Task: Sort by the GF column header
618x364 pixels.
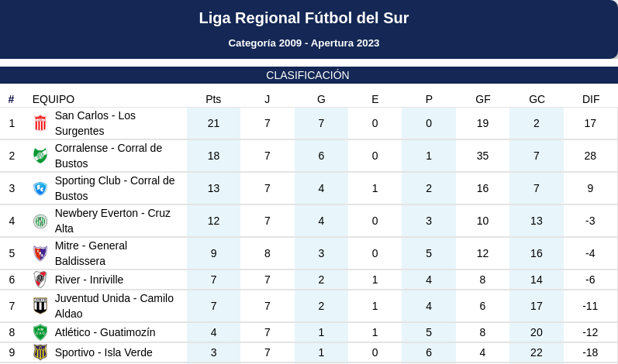Action: (x=483, y=99)
